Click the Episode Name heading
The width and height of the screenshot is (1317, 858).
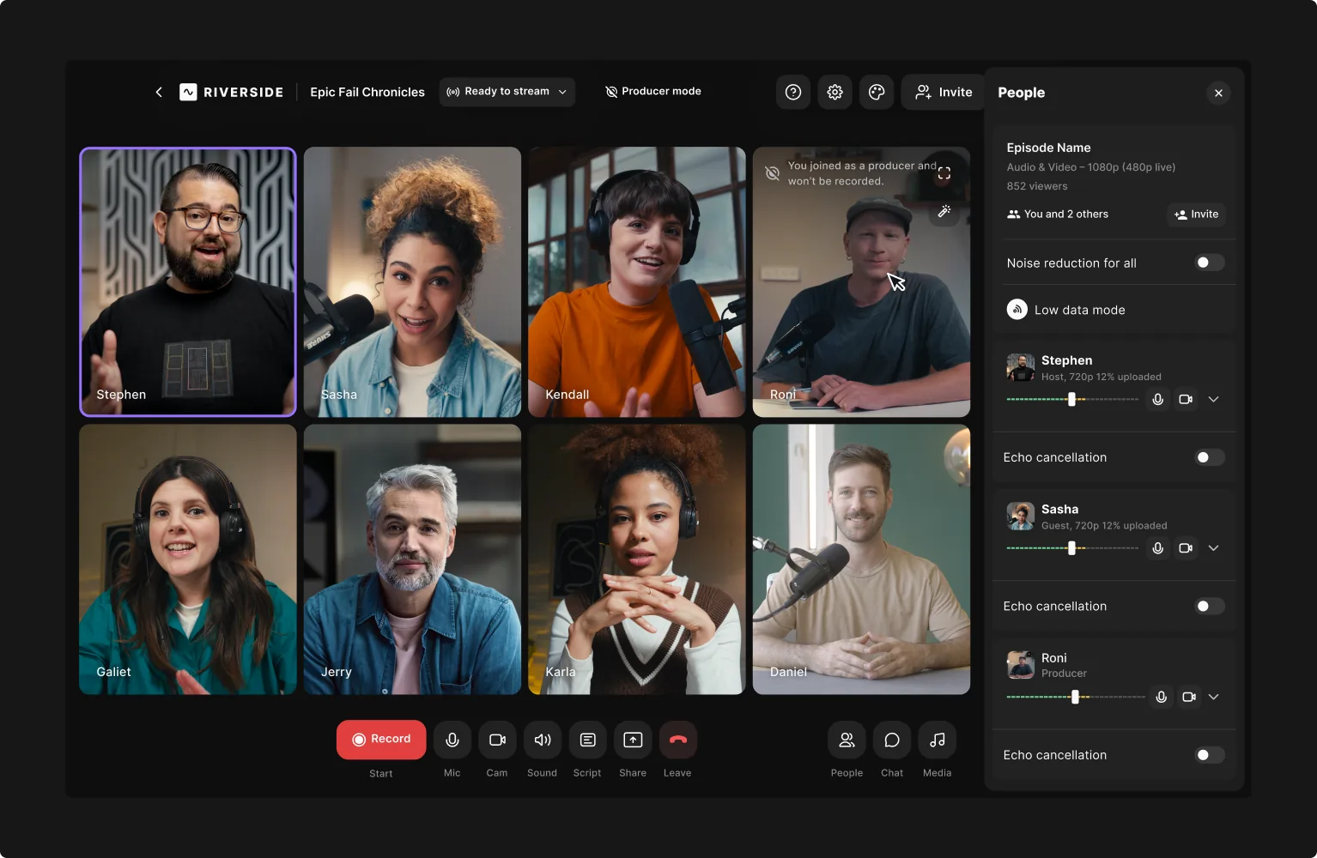point(1049,148)
